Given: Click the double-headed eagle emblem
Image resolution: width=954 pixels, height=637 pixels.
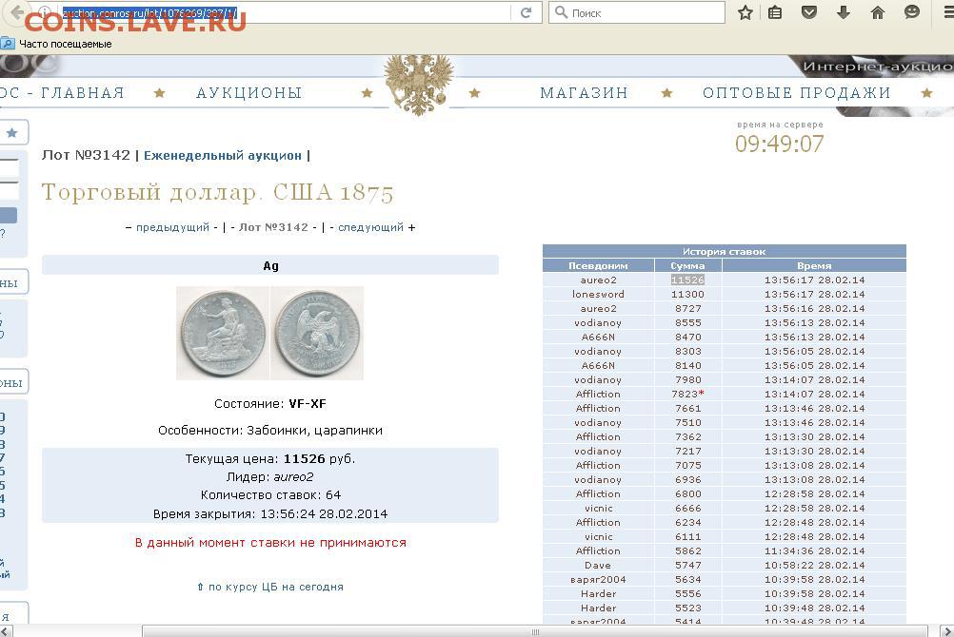Looking at the screenshot, I should [418, 84].
